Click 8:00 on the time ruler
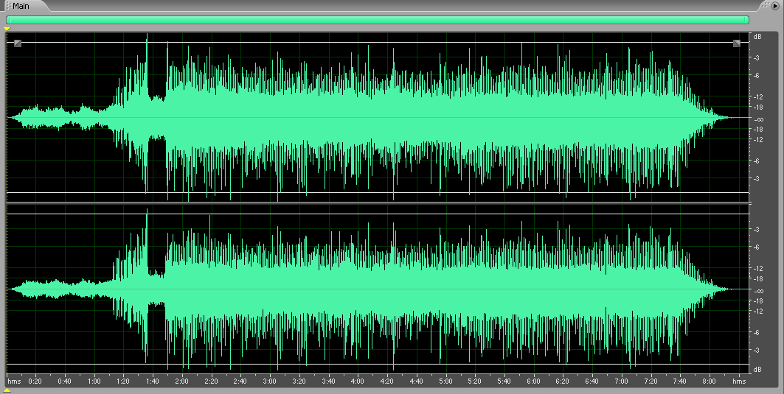The width and height of the screenshot is (784, 394). (x=709, y=381)
